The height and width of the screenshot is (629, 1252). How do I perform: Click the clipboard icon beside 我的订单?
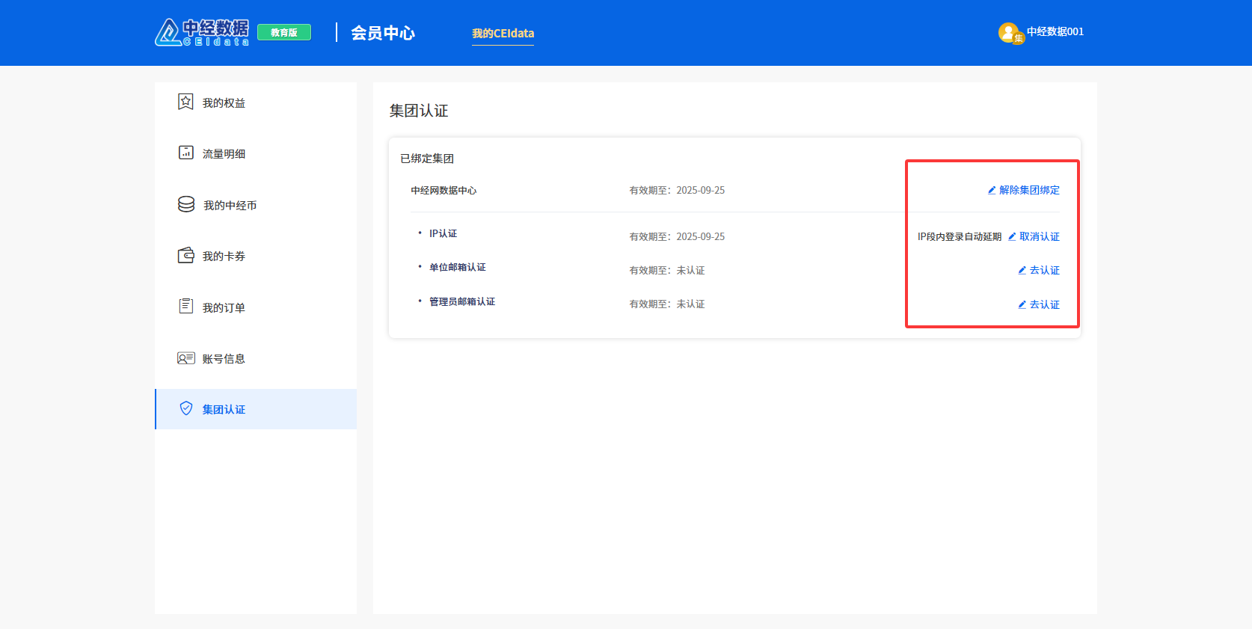pyautogui.click(x=185, y=306)
